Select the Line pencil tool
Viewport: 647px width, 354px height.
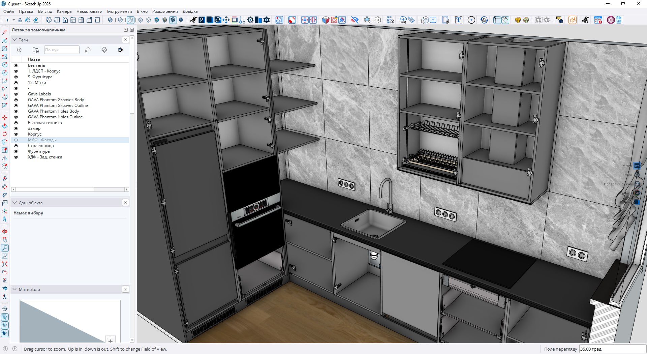point(5,32)
